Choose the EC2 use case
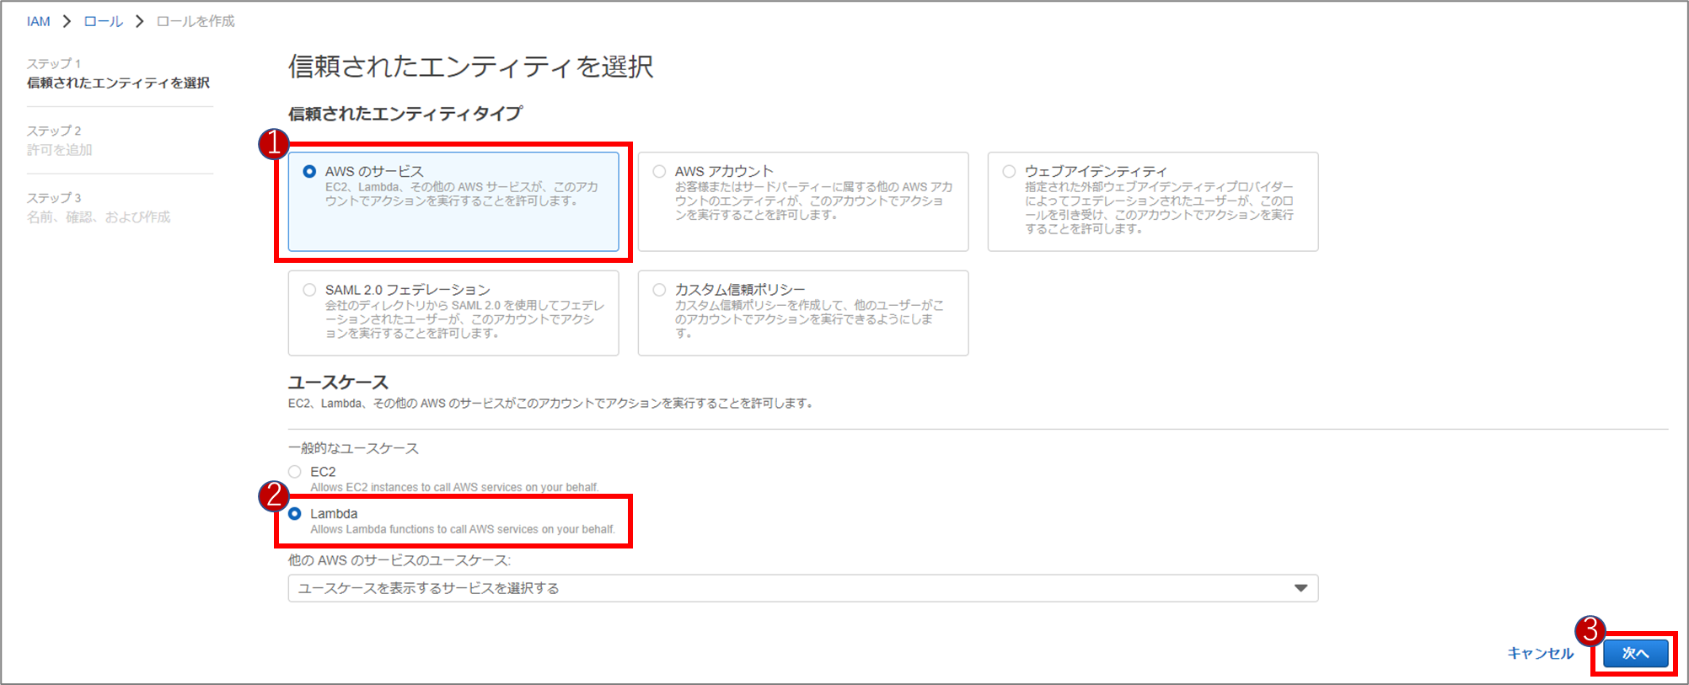 coord(295,472)
